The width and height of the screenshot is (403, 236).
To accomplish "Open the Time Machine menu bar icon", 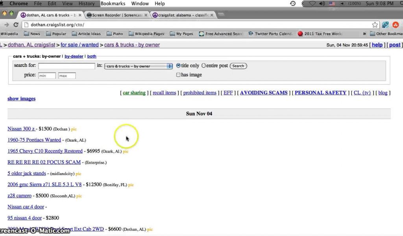I will [x=293, y=4].
